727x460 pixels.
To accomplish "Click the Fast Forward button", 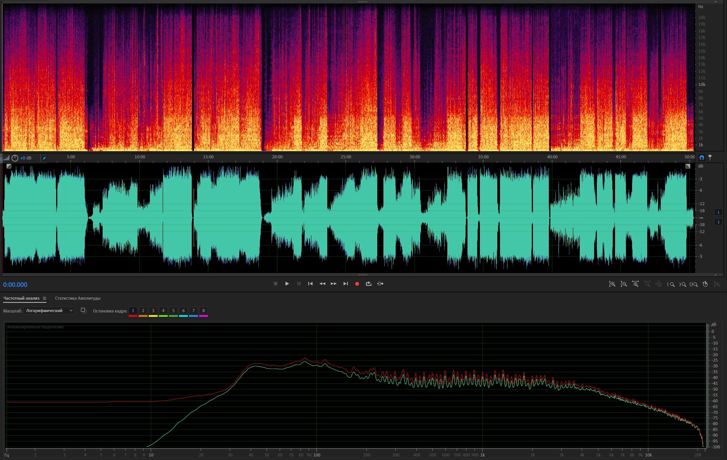I will (333, 284).
